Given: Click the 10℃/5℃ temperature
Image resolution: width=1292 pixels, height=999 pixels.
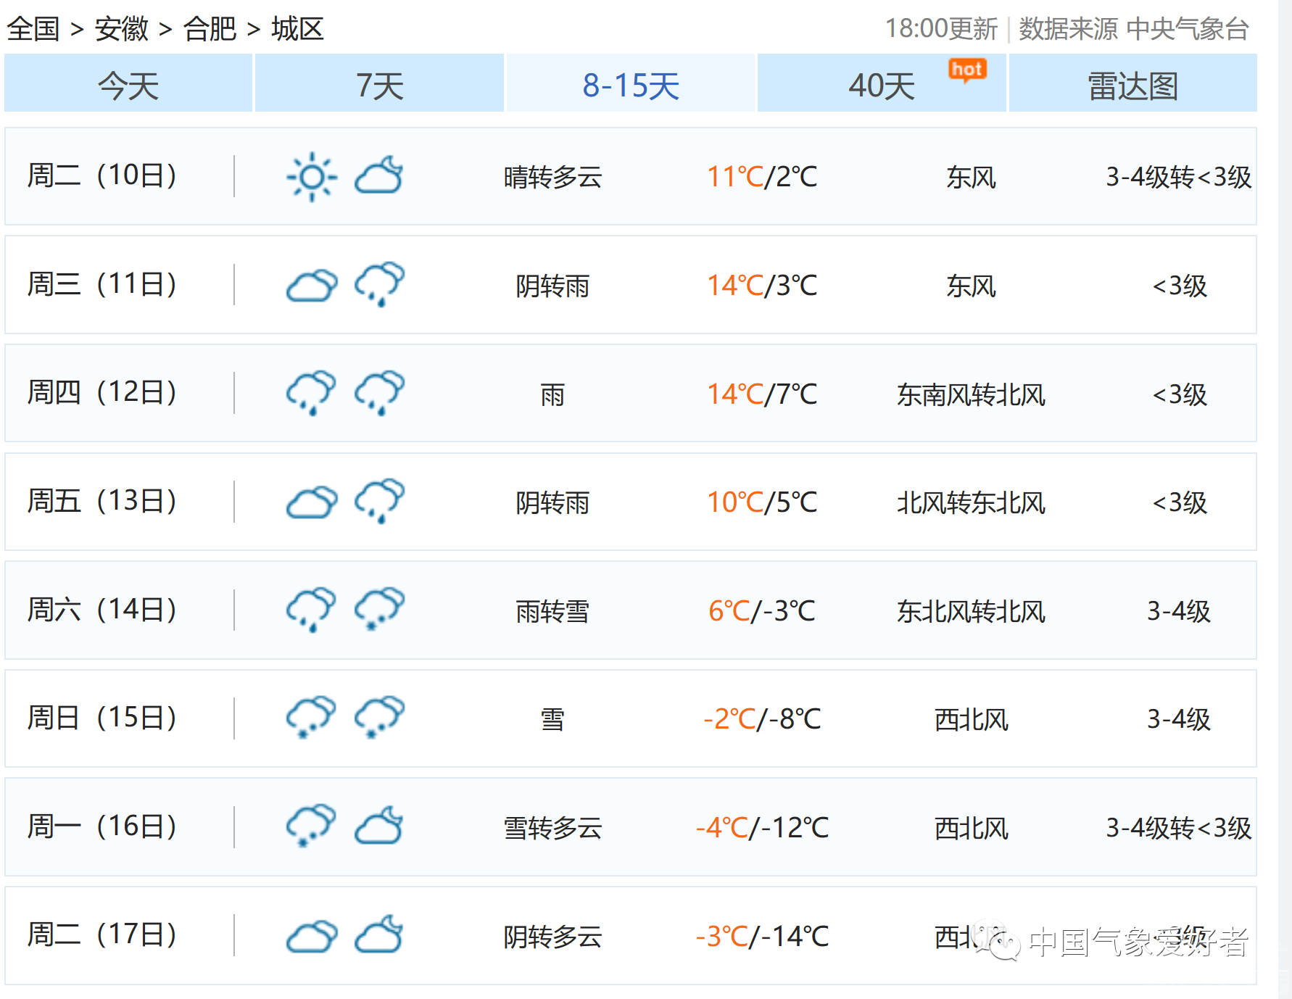Looking at the screenshot, I should click(x=762, y=502).
